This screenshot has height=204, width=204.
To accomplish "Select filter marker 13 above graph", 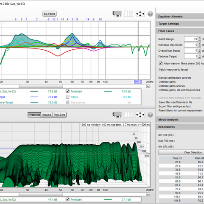I will coord(63,19).
